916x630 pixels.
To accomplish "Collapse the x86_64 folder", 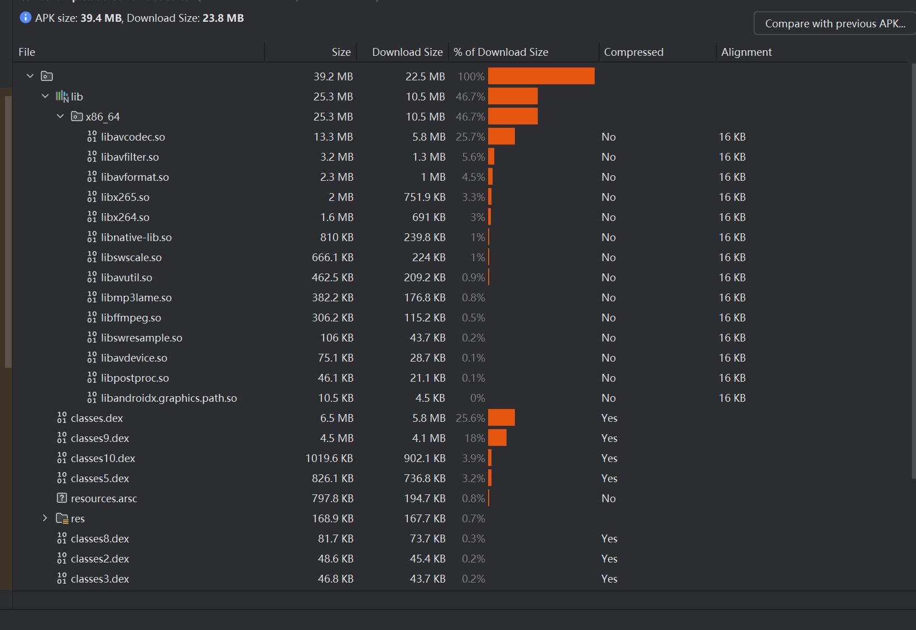I will 60,116.
